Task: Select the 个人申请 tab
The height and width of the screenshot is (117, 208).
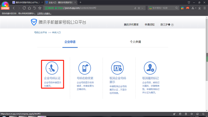Action: click(135, 42)
